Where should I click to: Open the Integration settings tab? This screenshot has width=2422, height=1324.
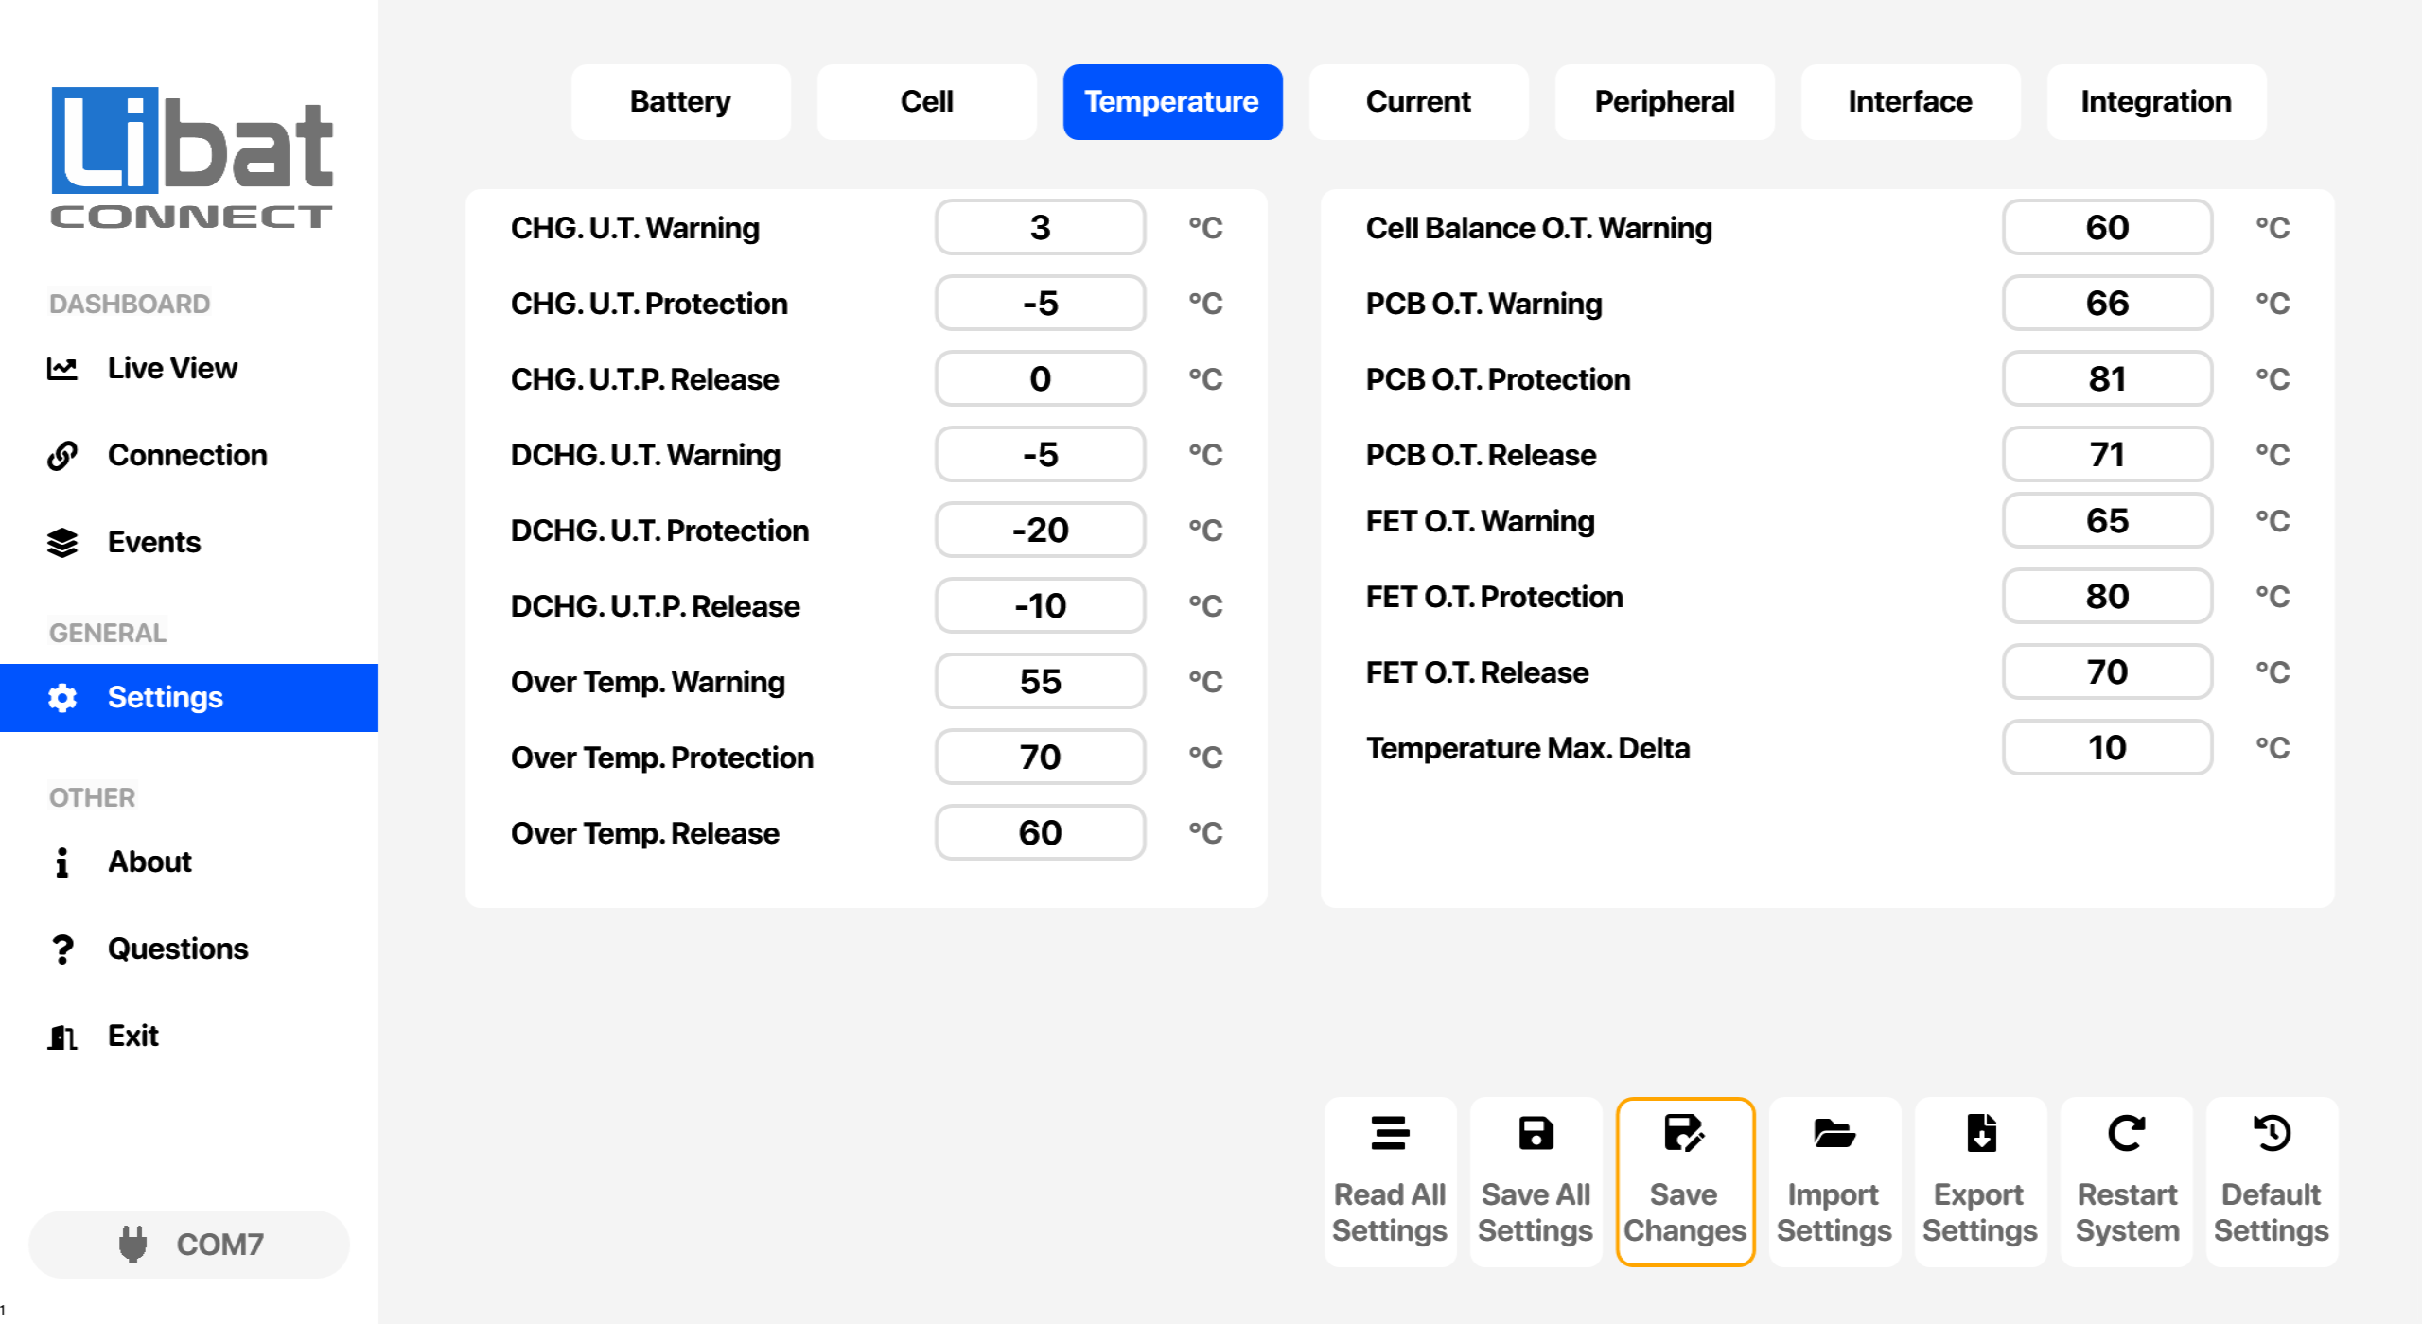coord(2156,102)
